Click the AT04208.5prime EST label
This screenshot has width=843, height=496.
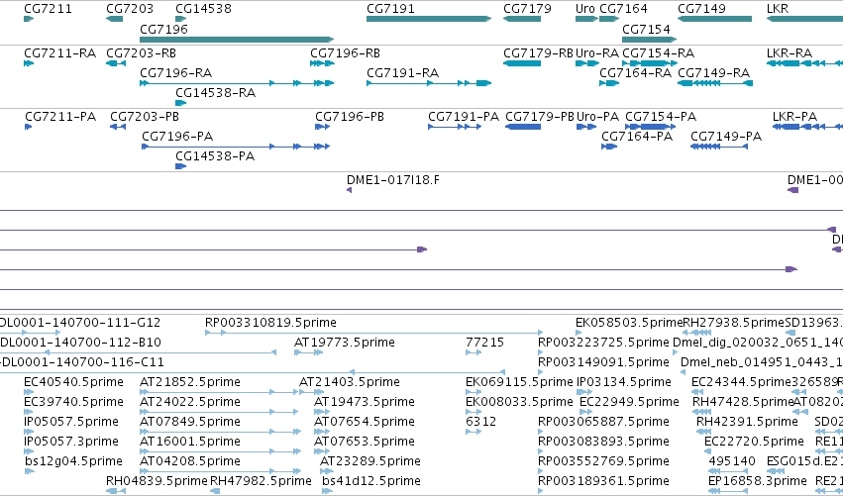pyautogui.click(x=190, y=461)
